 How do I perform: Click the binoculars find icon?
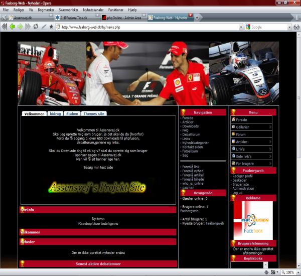click(296, 27)
